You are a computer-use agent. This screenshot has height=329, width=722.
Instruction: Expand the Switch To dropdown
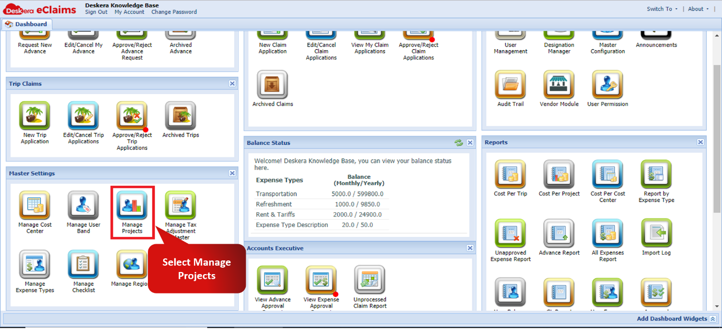[x=662, y=9]
